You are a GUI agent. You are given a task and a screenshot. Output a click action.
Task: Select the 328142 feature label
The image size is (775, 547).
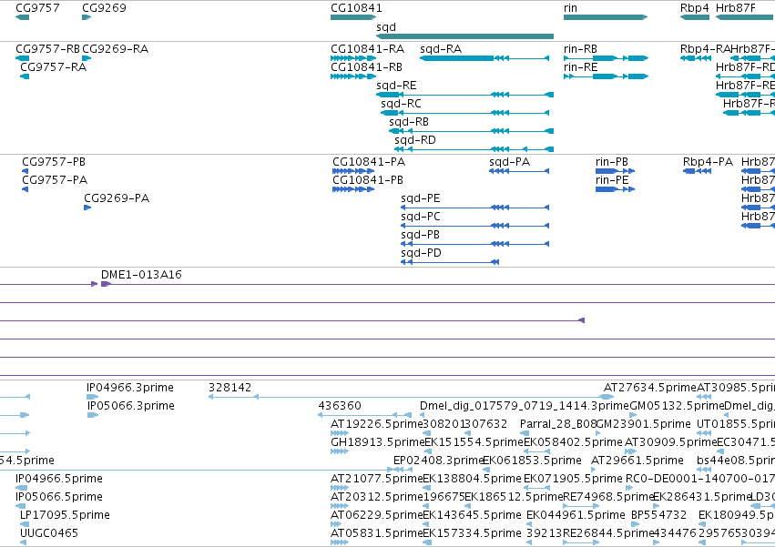click(x=229, y=388)
